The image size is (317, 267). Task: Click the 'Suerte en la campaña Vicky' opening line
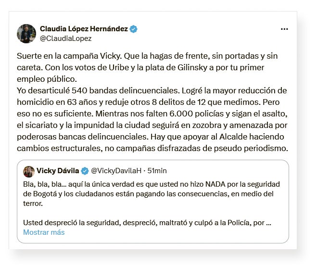click(x=75, y=55)
